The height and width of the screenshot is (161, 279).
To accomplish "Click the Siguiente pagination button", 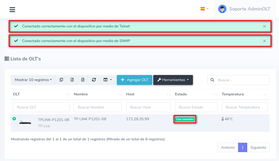I will (x=258, y=147).
